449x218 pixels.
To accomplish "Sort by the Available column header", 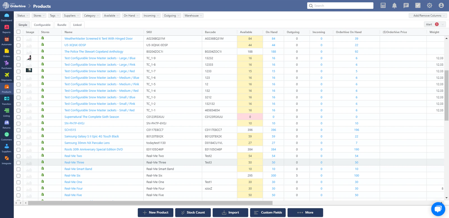I will pos(246,32).
